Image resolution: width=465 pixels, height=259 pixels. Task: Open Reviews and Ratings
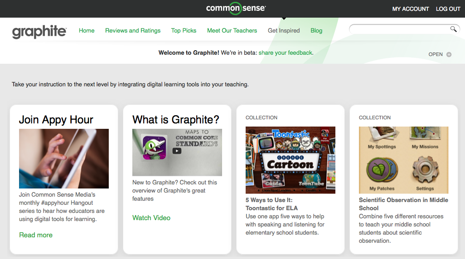(x=132, y=30)
